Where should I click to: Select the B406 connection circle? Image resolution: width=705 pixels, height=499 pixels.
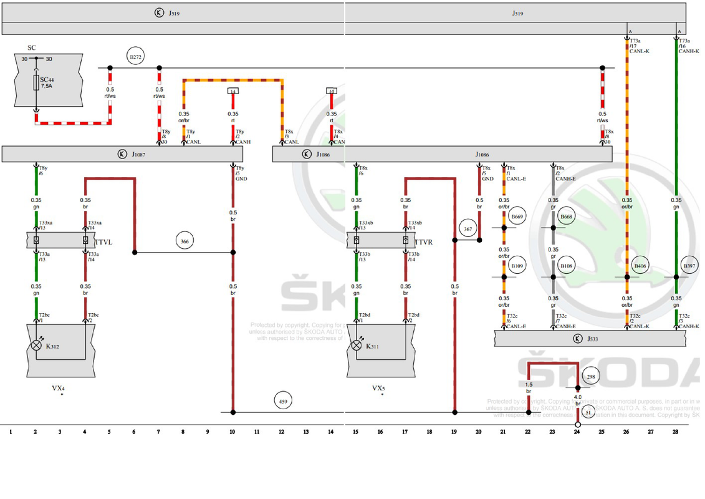[640, 266]
